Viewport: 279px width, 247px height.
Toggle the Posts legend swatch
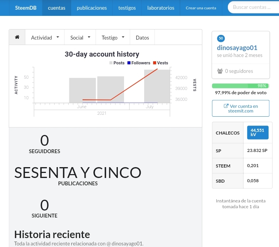(x=111, y=63)
